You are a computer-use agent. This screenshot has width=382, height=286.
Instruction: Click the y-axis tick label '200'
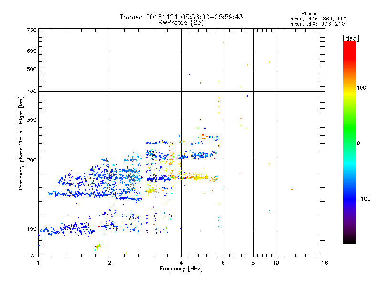(x=32, y=160)
